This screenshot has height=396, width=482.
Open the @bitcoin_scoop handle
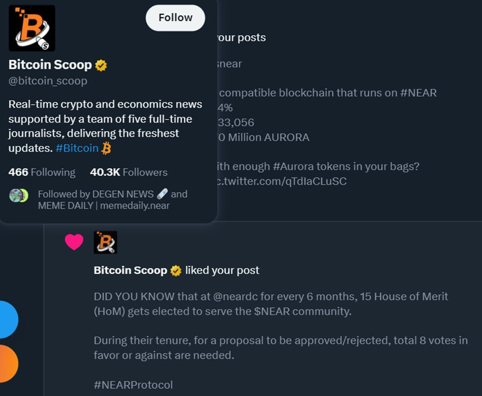48,81
